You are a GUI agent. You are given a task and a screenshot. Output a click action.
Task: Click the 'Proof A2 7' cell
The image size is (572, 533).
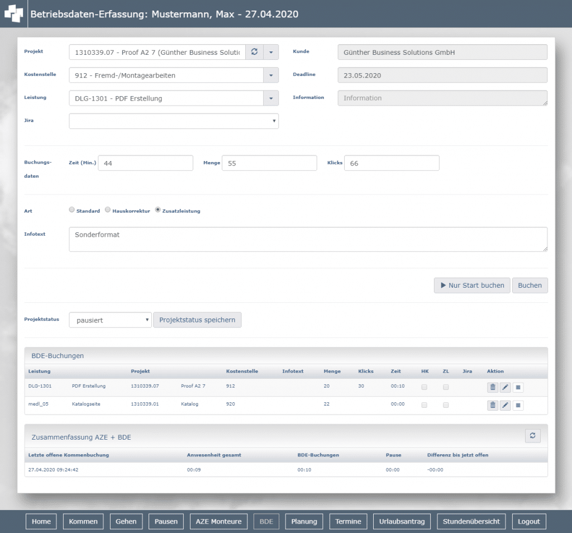tap(193, 386)
